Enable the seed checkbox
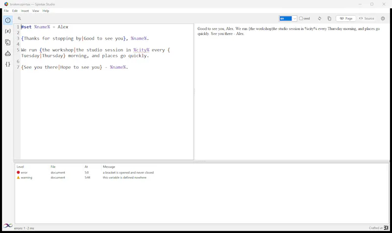This screenshot has width=392, height=233. click(x=301, y=19)
